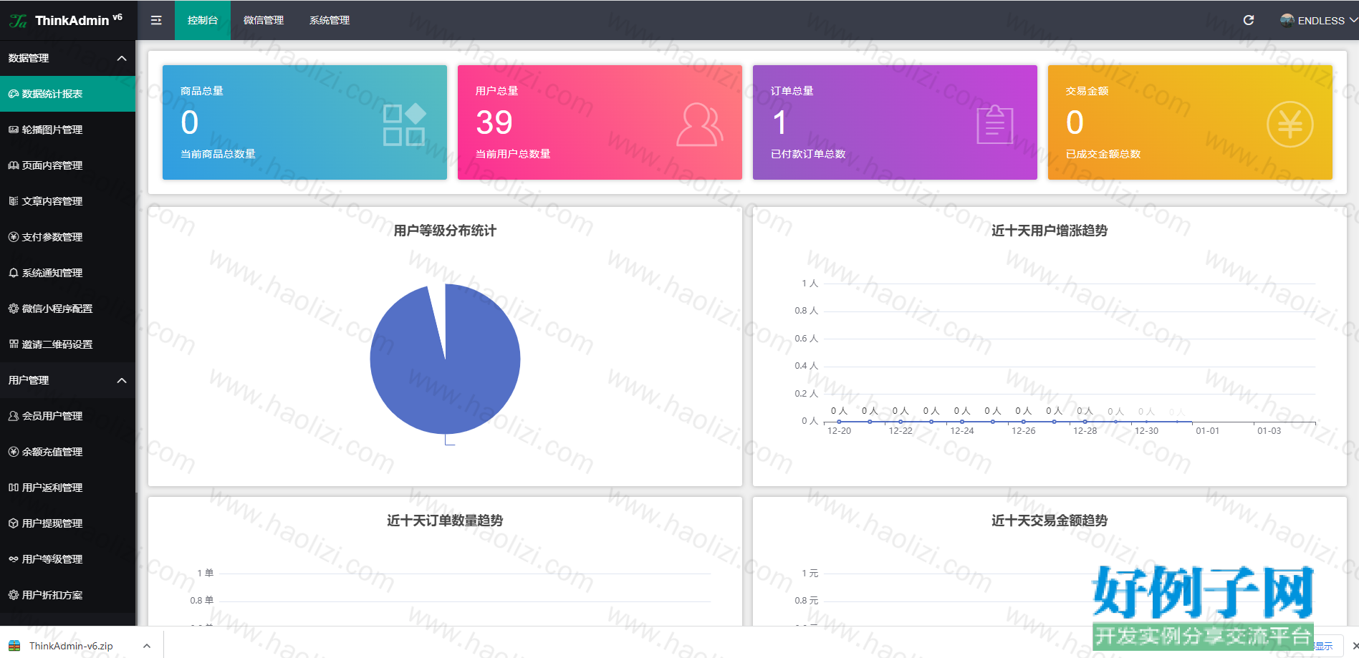The width and height of the screenshot is (1359, 658).
Task: Go to 用户提现管理 page
Action: coord(67,523)
